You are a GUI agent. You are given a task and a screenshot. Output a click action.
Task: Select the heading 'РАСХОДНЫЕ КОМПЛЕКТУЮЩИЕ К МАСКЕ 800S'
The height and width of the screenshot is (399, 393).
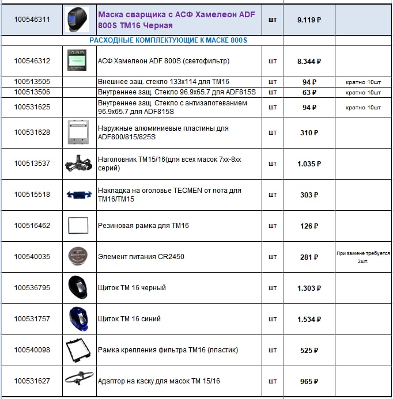coord(168,40)
